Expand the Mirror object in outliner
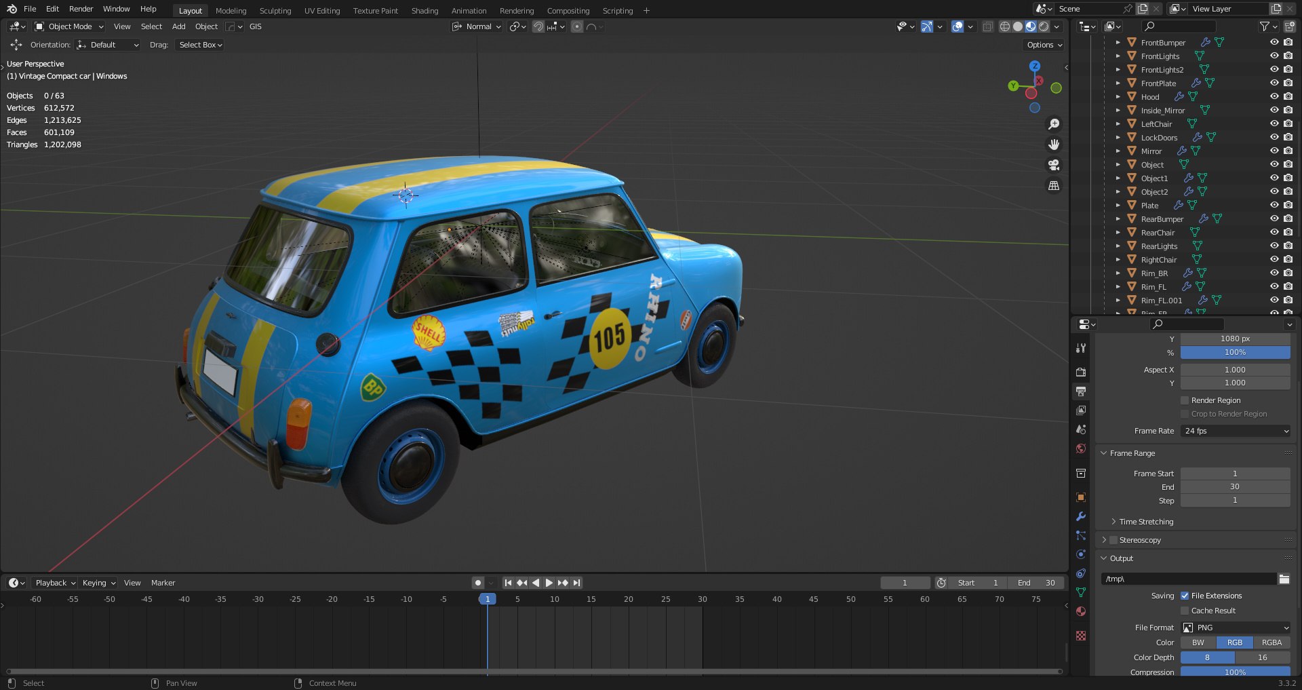The height and width of the screenshot is (690, 1302). (x=1118, y=151)
